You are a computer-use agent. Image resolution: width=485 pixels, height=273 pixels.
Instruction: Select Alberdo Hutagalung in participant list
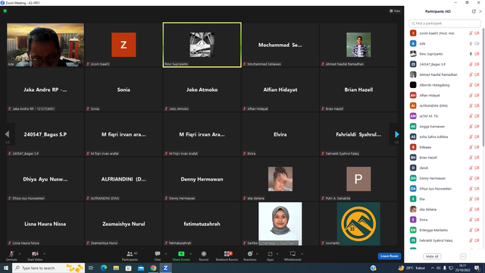coord(445,85)
